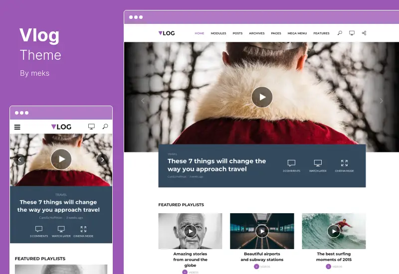Open the PAGES menu
Viewport: 399px width, 274px height.
coord(276,33)
